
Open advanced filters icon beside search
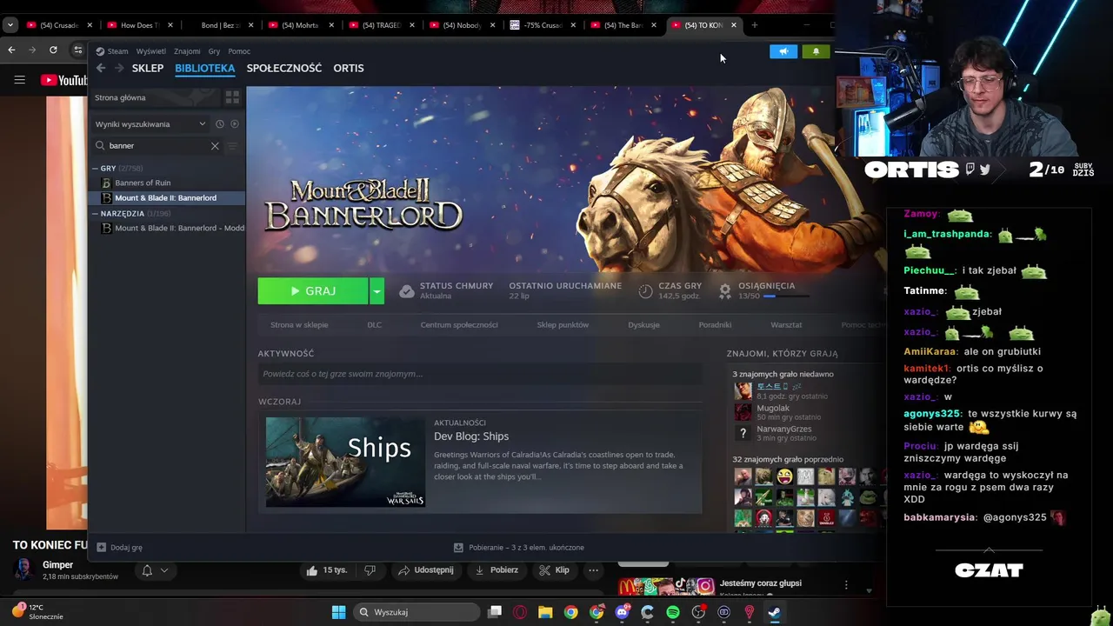click(x=232, y=145)
